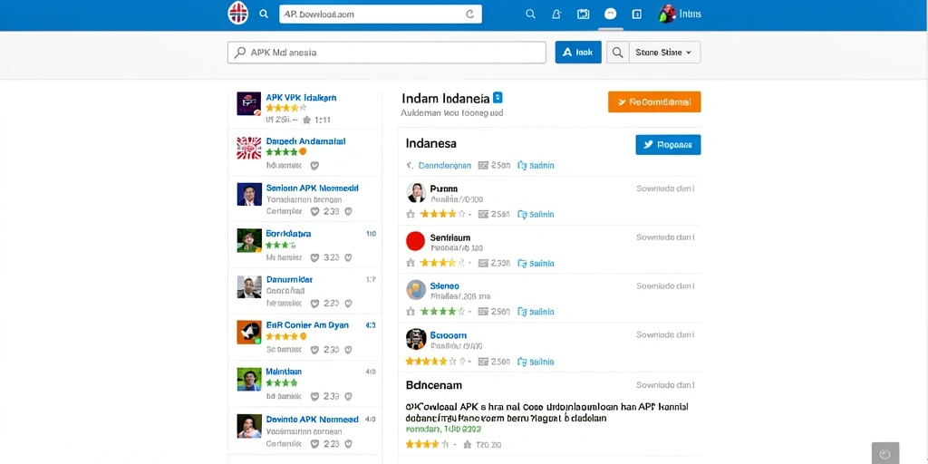The height and width of the screenshot is (464, 928).
Task: Rate Punnn using its star rating
Action: click(436, 214)
